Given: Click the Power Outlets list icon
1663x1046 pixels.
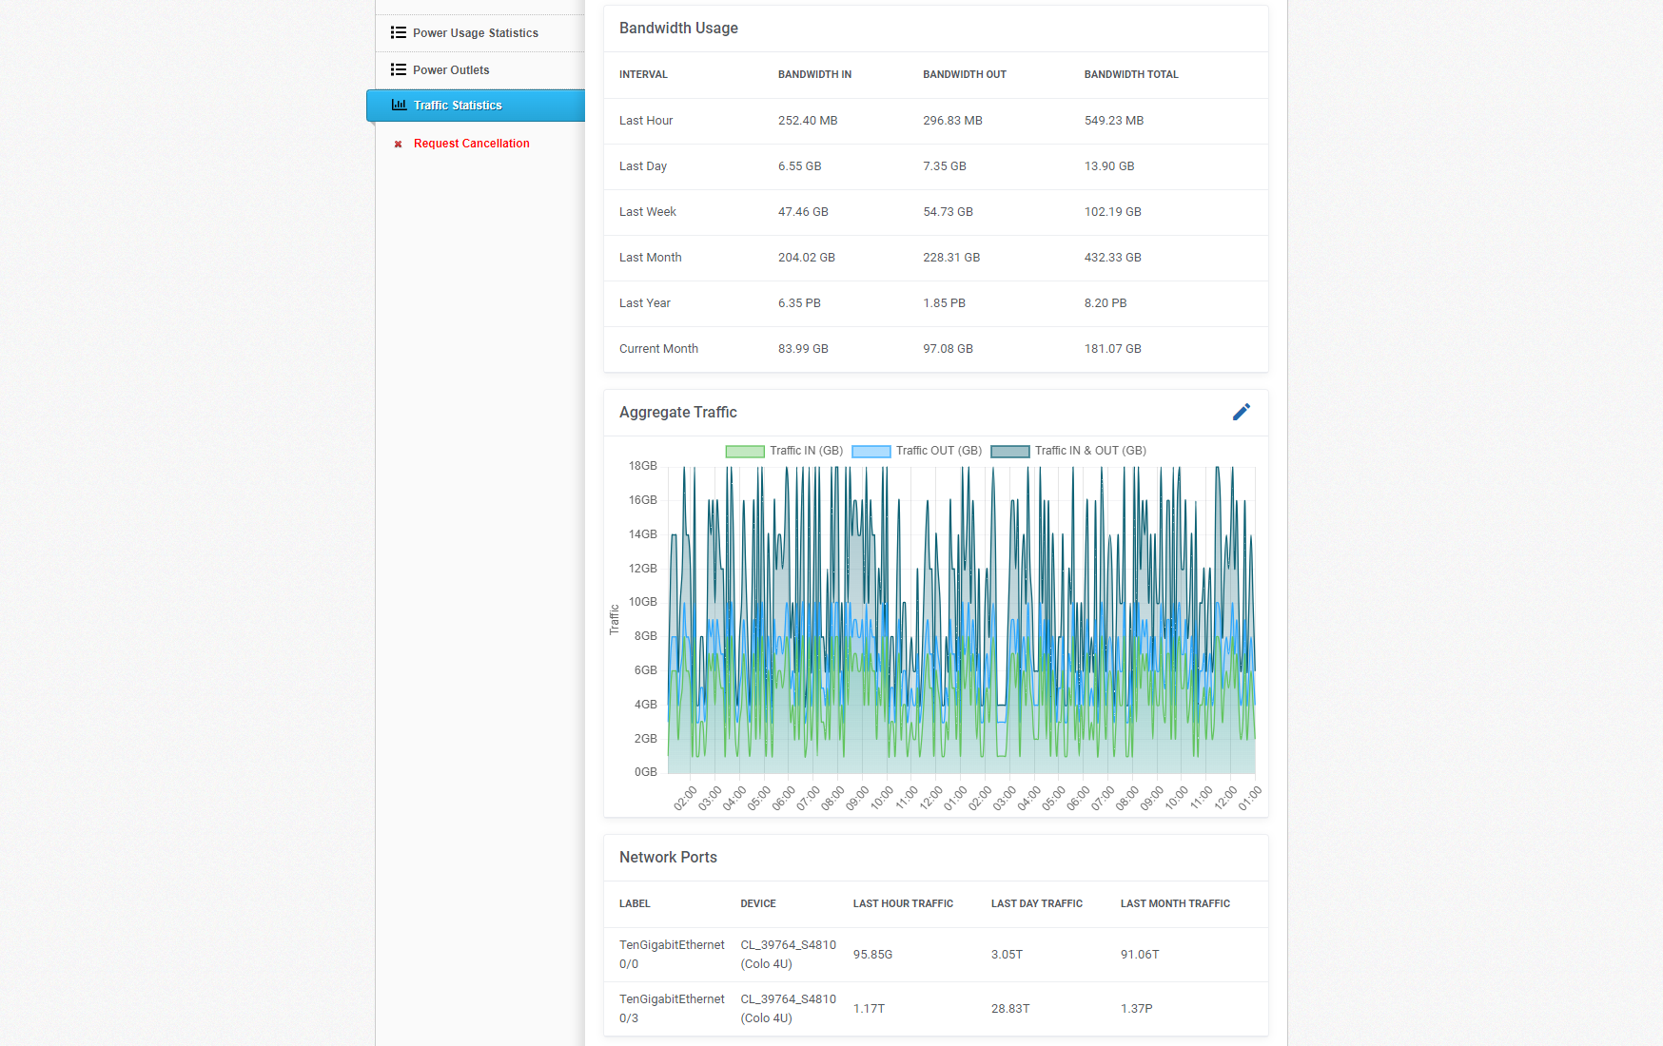Looking at the screenshot, I should (399, 69).
